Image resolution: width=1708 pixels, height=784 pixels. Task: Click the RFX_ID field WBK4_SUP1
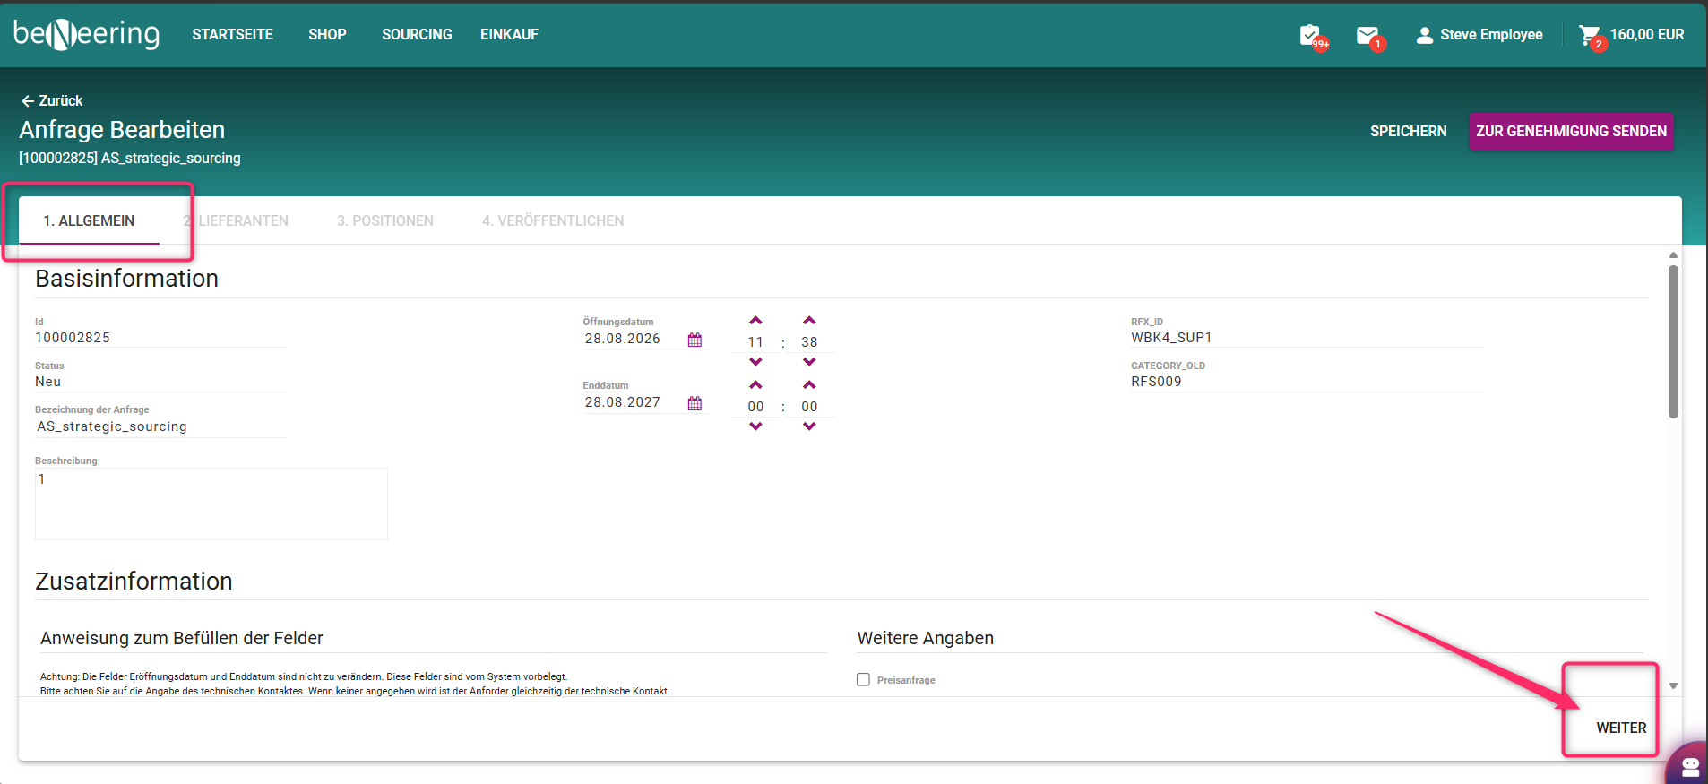point(1307,338)
